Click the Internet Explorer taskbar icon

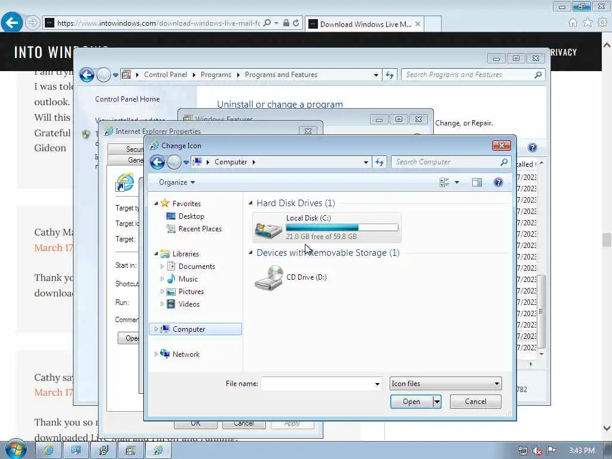(48, 451)
